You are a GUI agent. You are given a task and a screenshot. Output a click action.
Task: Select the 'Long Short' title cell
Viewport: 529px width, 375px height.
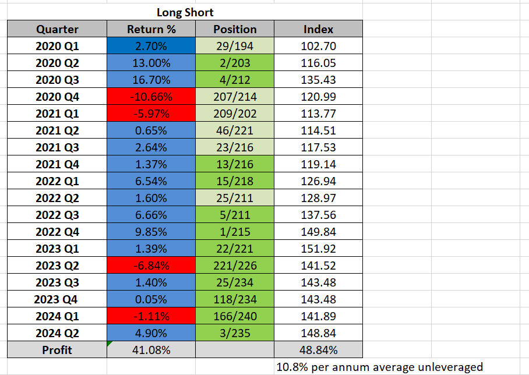click(185, 12)
